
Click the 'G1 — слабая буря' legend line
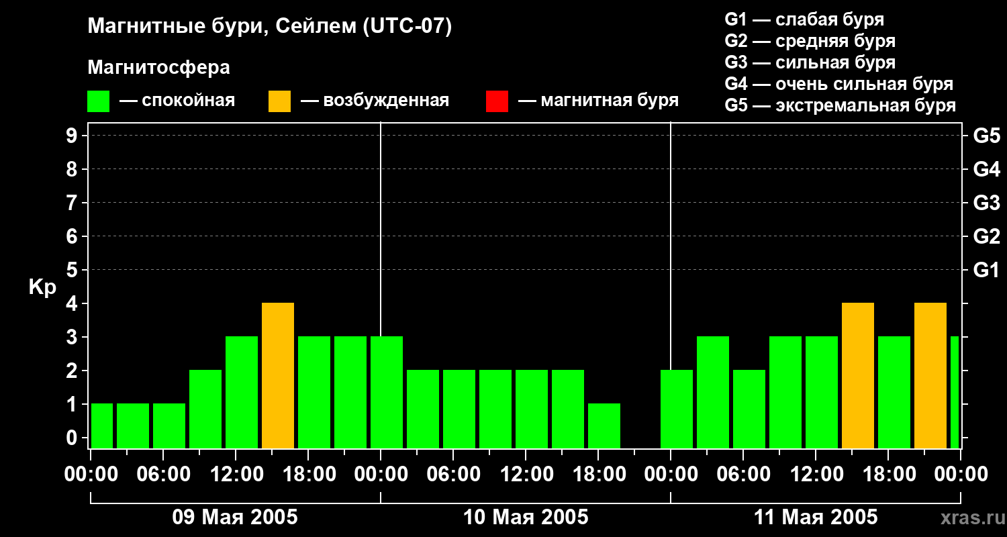click(x=804, y=19)
